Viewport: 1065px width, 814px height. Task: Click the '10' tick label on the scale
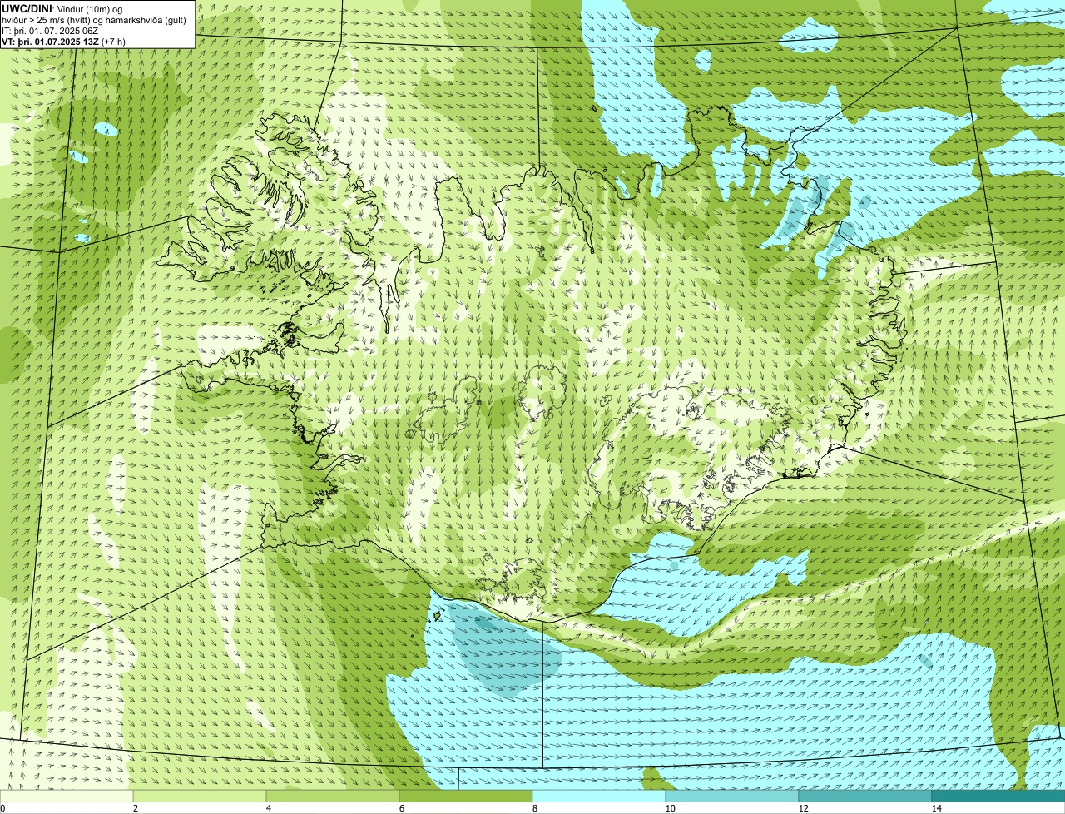670,808
